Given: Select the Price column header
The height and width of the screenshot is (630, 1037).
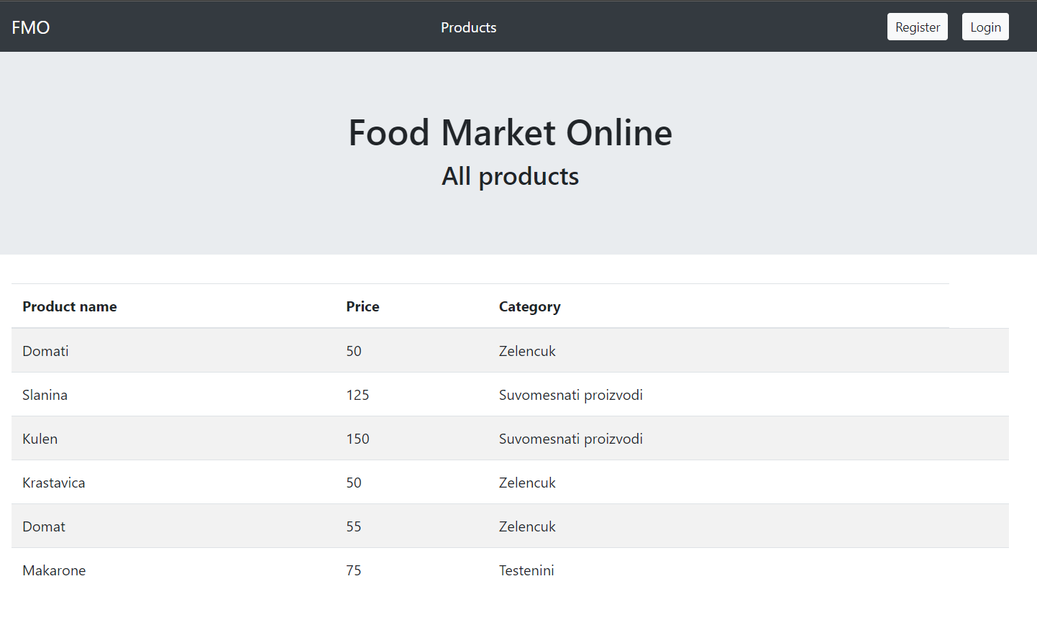Looking at the screenshot, I should 362,306.
